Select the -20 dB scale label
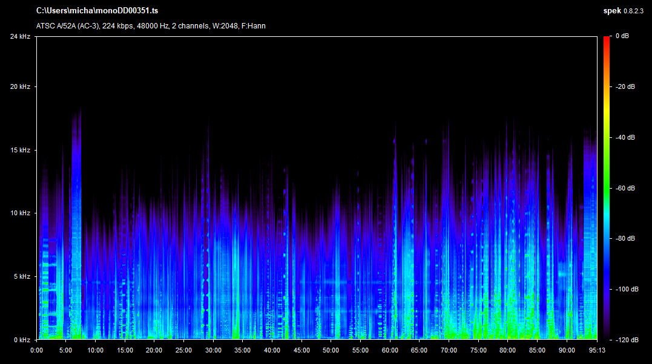The width and height of the screenshot is (652, 364). click(x=625, y=87)
